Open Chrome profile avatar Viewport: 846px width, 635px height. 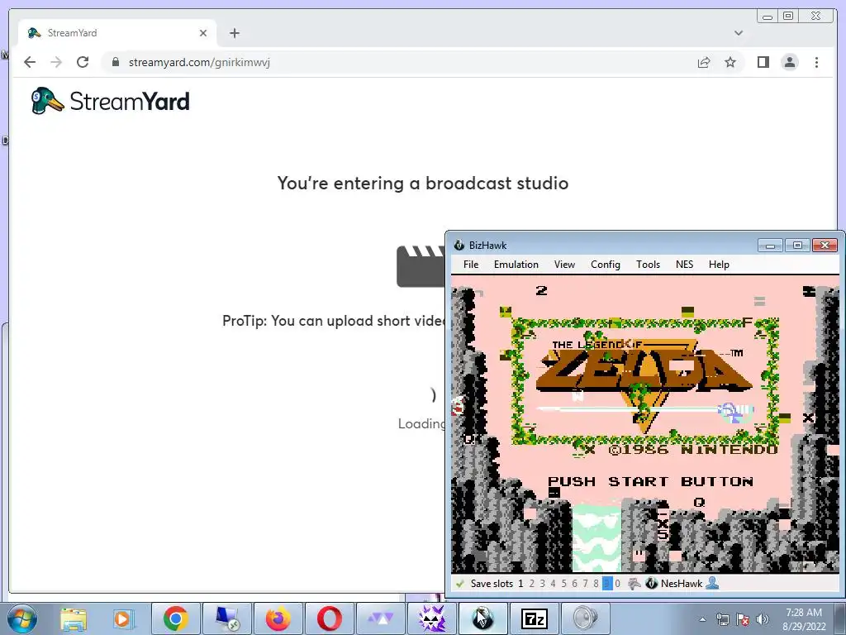click(789, 62)
